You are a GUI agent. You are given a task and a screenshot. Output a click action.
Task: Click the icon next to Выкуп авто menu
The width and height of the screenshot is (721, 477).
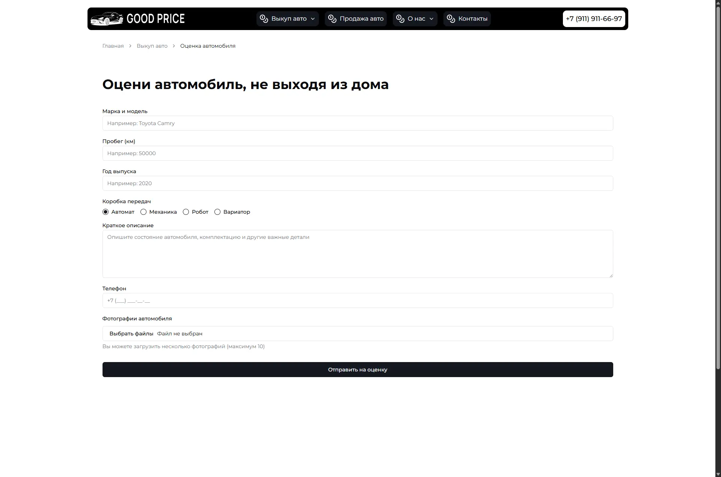[263, 18]
